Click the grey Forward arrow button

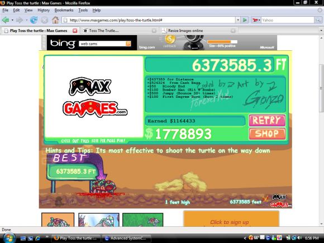(x=20, y=20)
